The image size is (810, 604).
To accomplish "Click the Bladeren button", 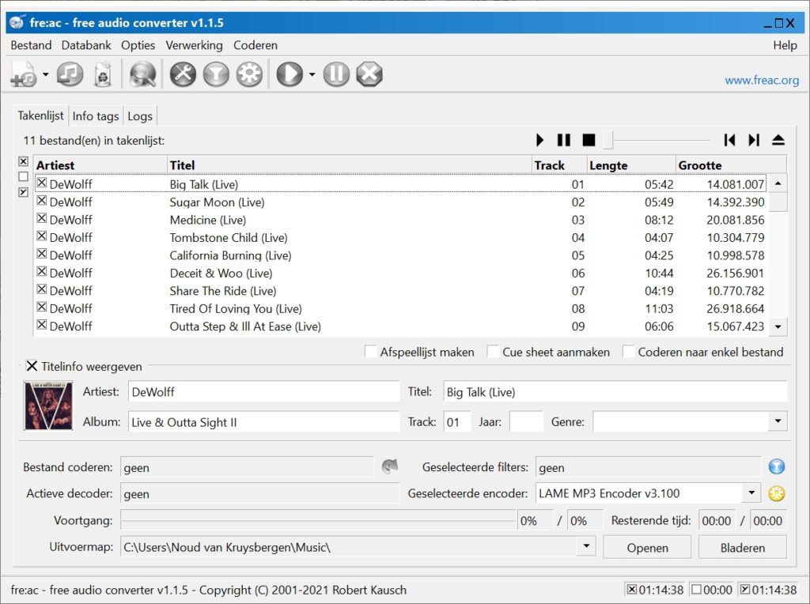I will pyautogui.click(x=742, y=547).
